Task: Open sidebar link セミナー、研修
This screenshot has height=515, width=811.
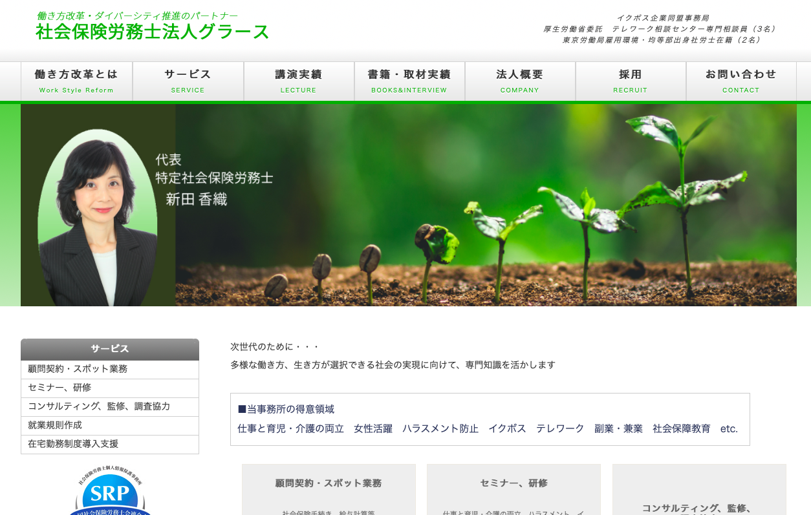Action: [110, 388]
